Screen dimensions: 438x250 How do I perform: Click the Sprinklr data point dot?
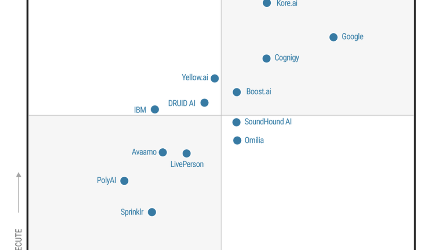point(152,212)
